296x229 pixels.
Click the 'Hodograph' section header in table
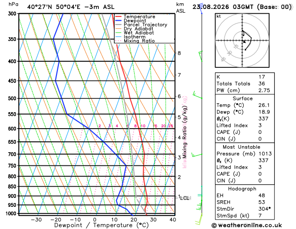click(x=242, y=189)
